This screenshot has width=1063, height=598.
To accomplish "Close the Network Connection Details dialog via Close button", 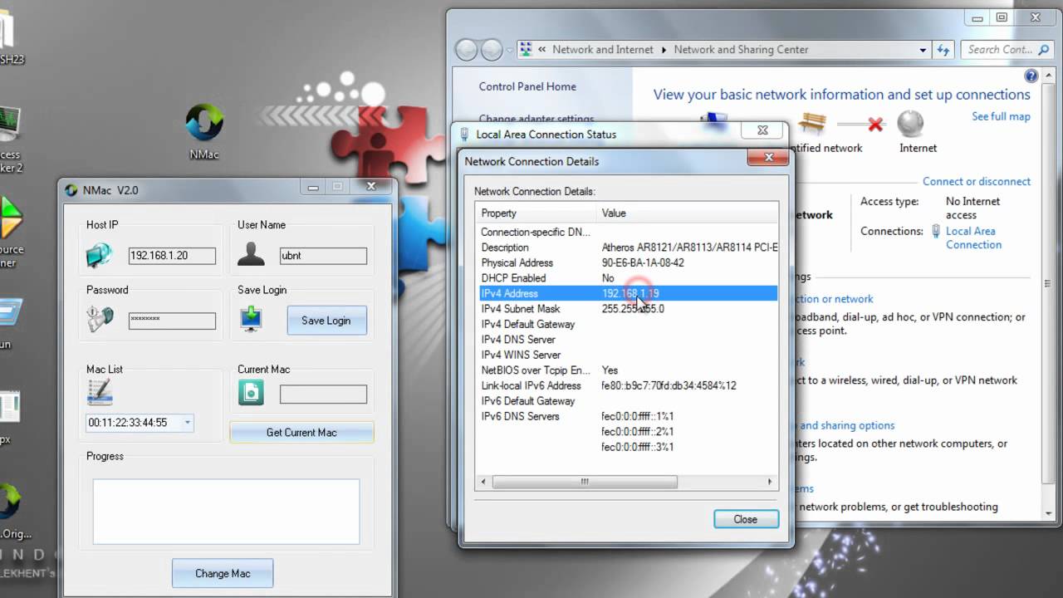I will [745, 519].
